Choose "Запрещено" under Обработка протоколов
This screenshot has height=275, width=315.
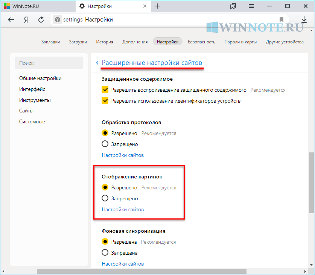[105, 144]
